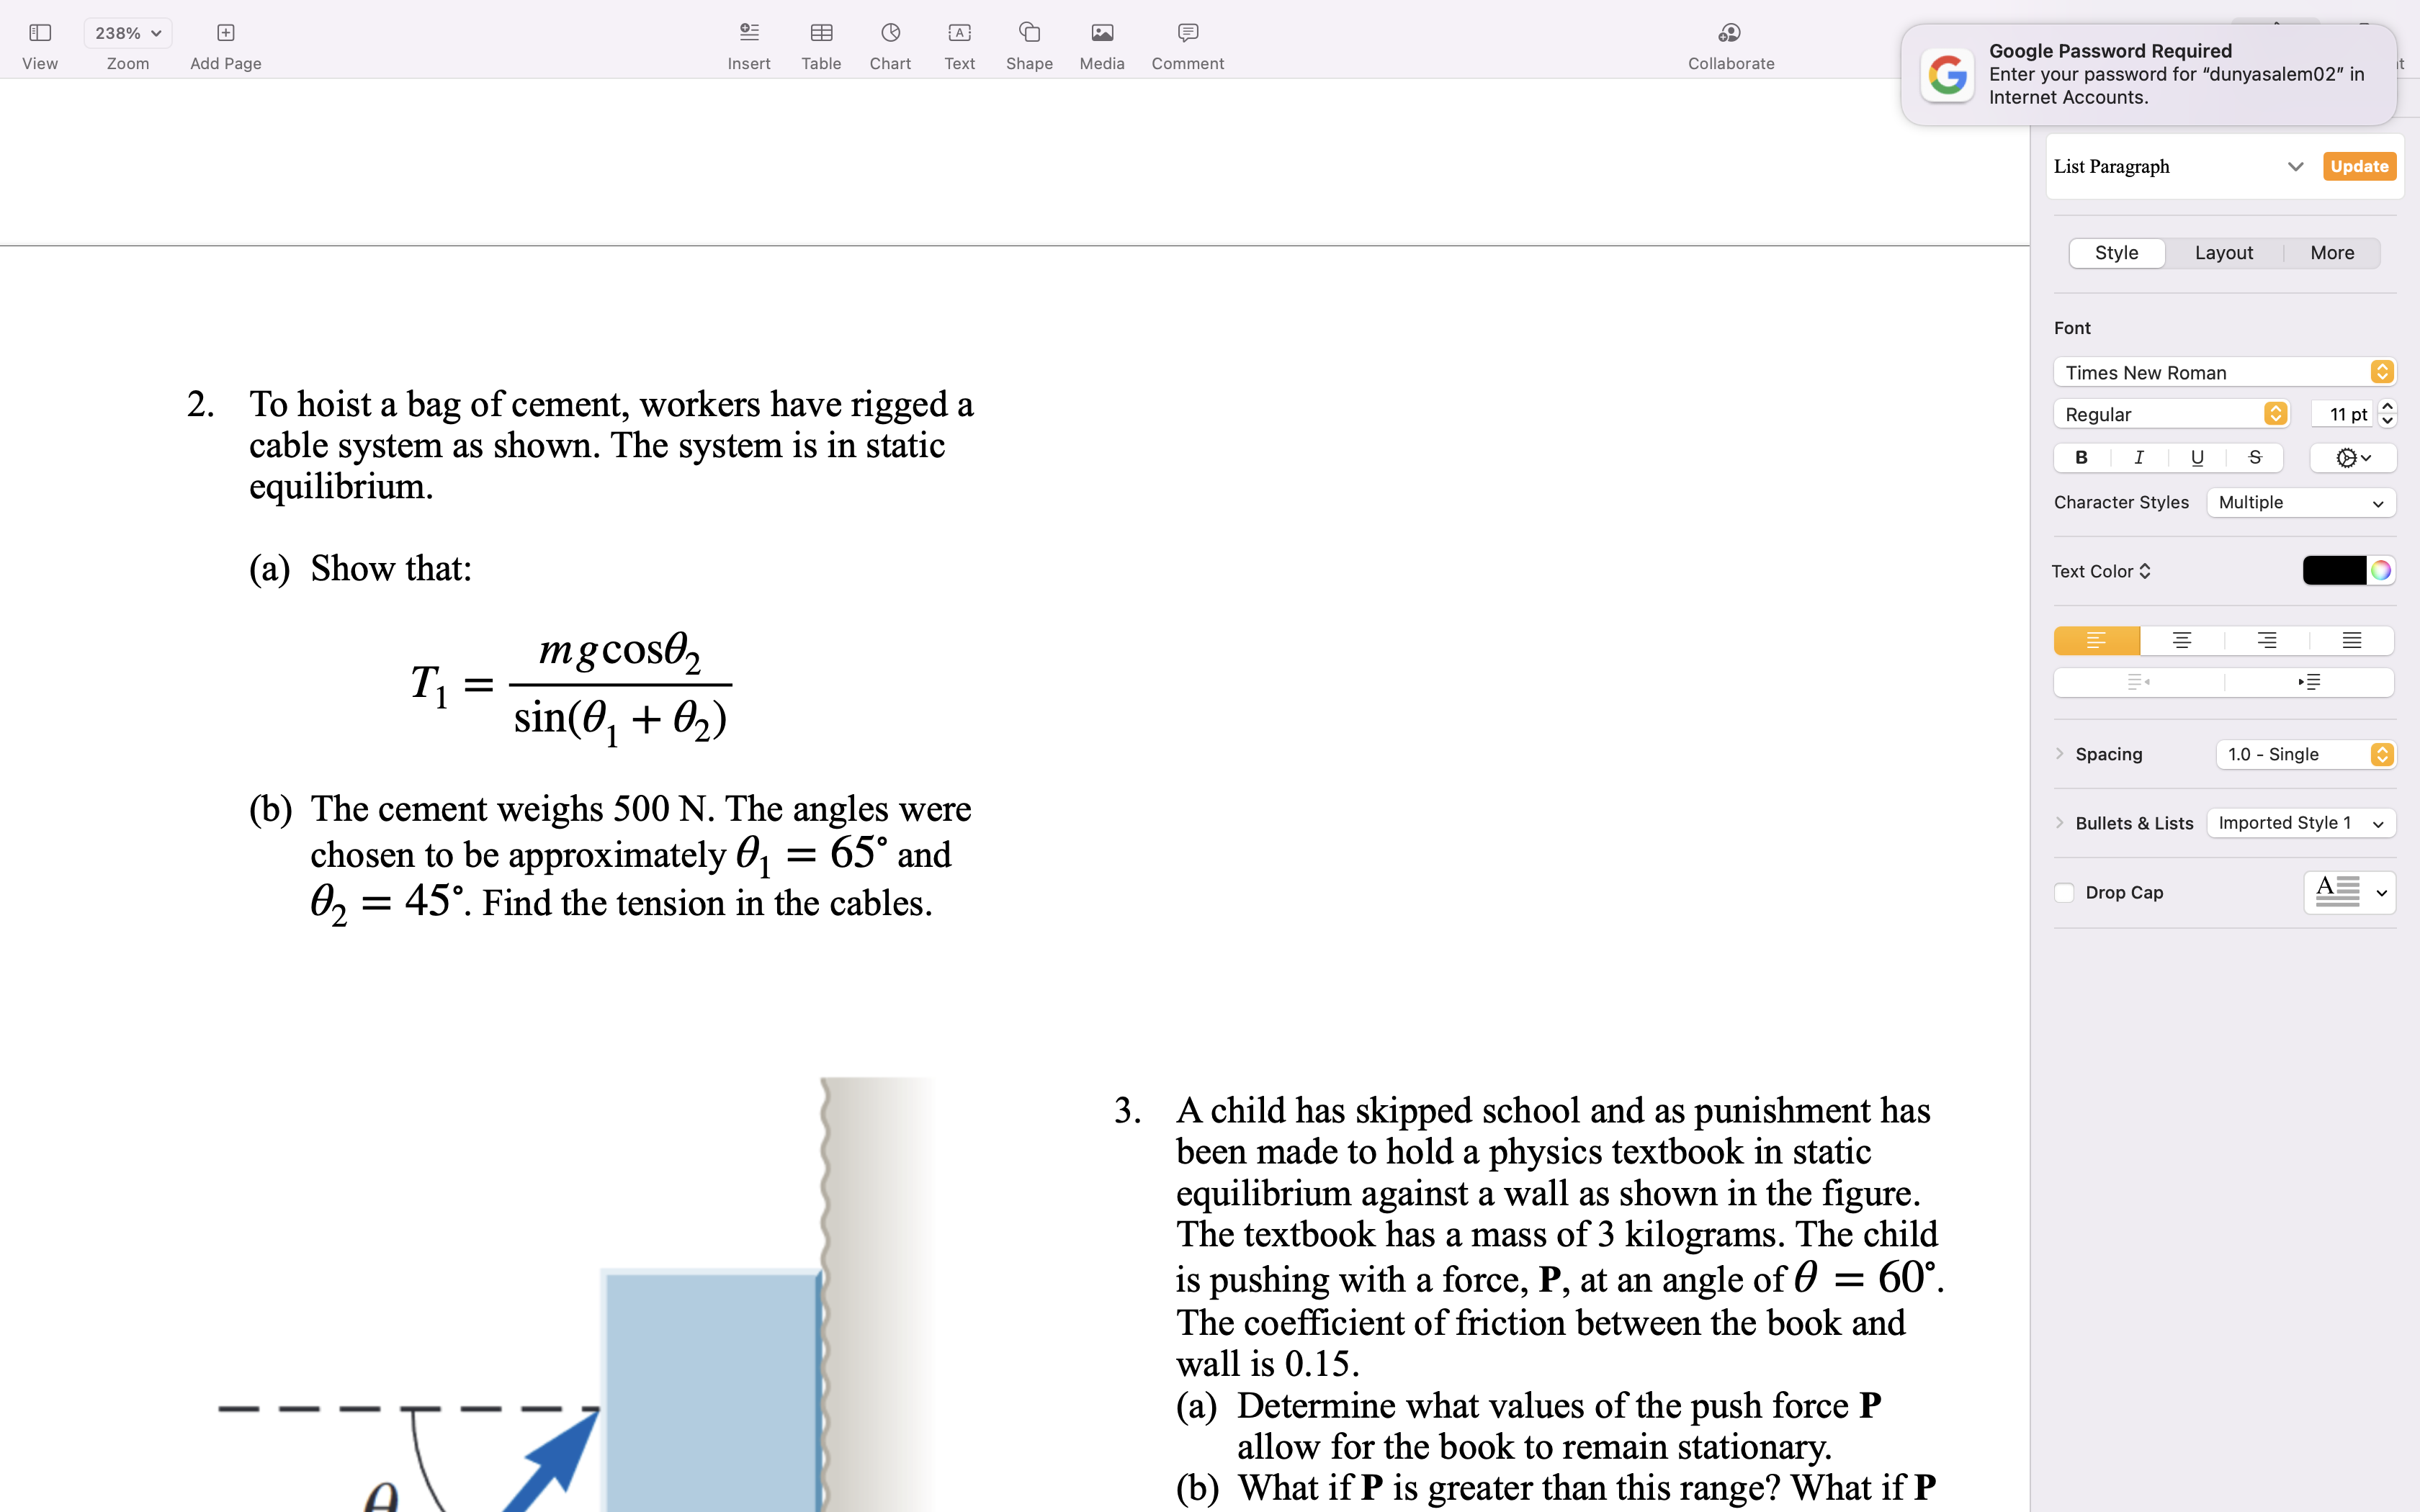Open the black text color swatch
The width and height of the screenshot is (2420, 1512).
coord(2333,571)
